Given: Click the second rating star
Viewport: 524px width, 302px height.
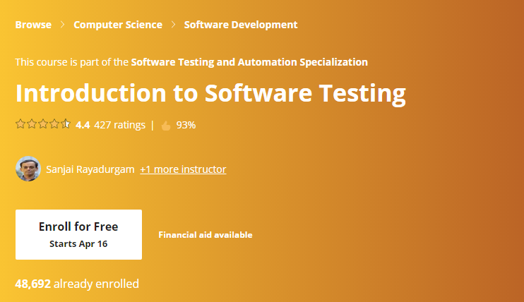Looking at the screenshot, I should pos(31,125).
